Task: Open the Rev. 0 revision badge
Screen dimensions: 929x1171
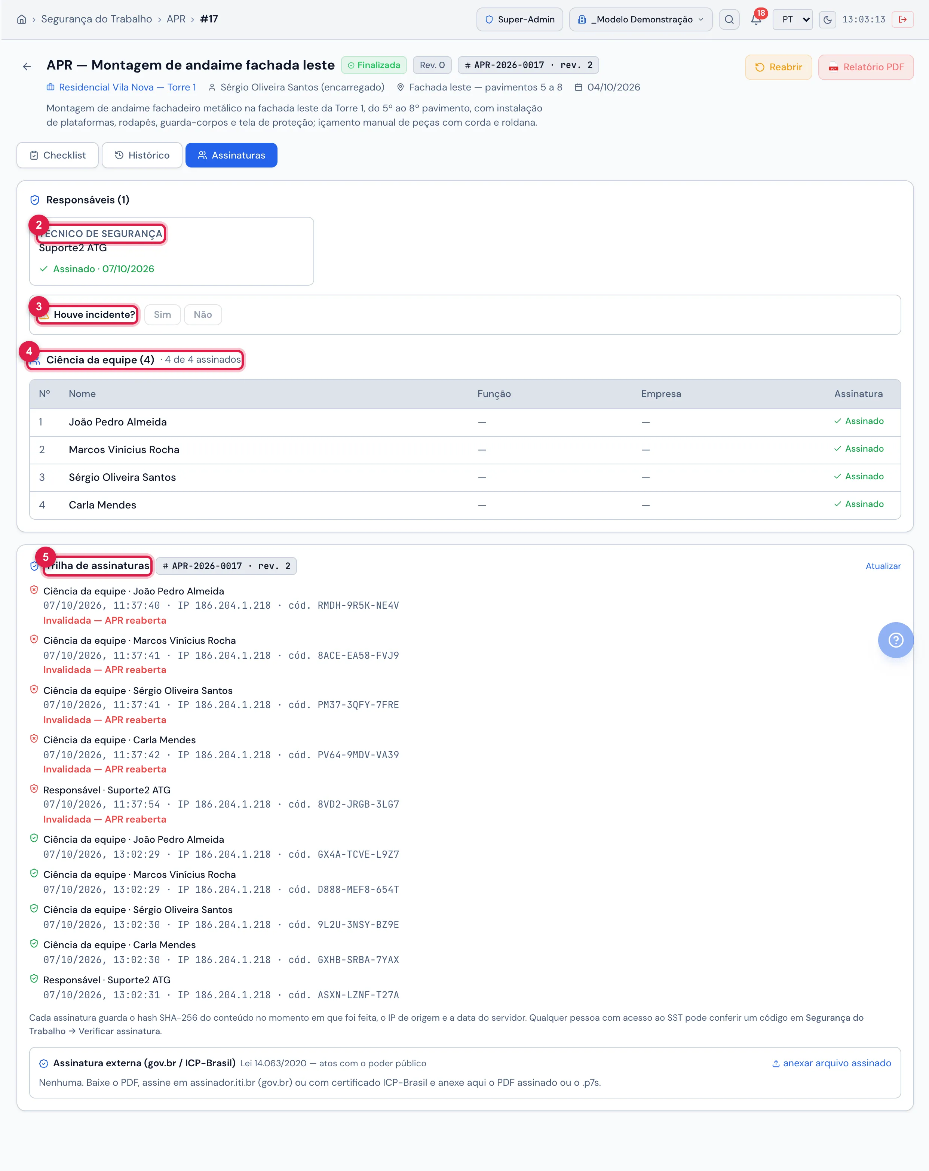Action: tap(432, 65)
